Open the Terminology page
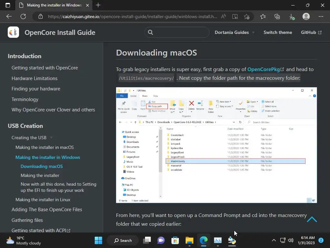 tap(25, 99)
